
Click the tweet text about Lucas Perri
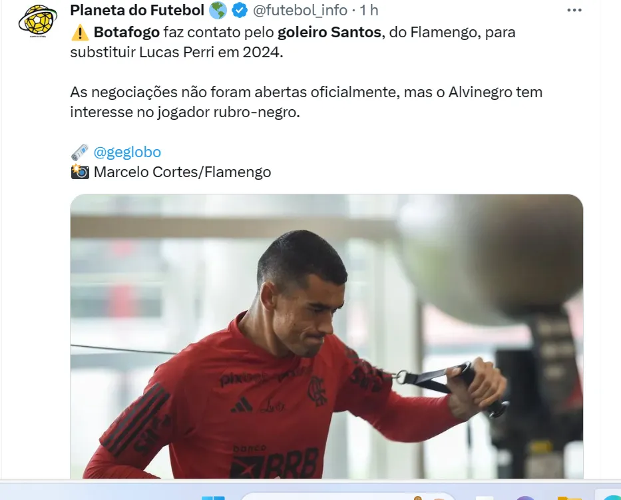293,42
